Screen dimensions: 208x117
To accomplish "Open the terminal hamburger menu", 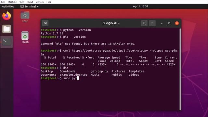I will [x=152, y=23].
